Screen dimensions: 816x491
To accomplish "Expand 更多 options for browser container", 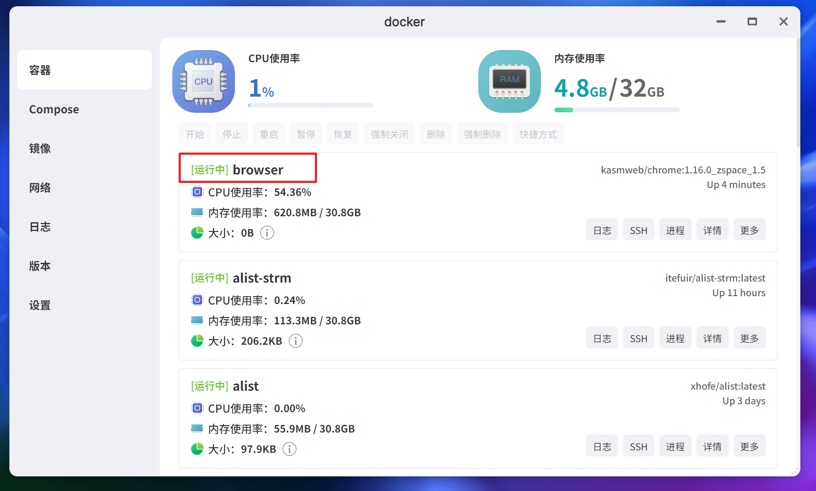I will pos(749,230).
